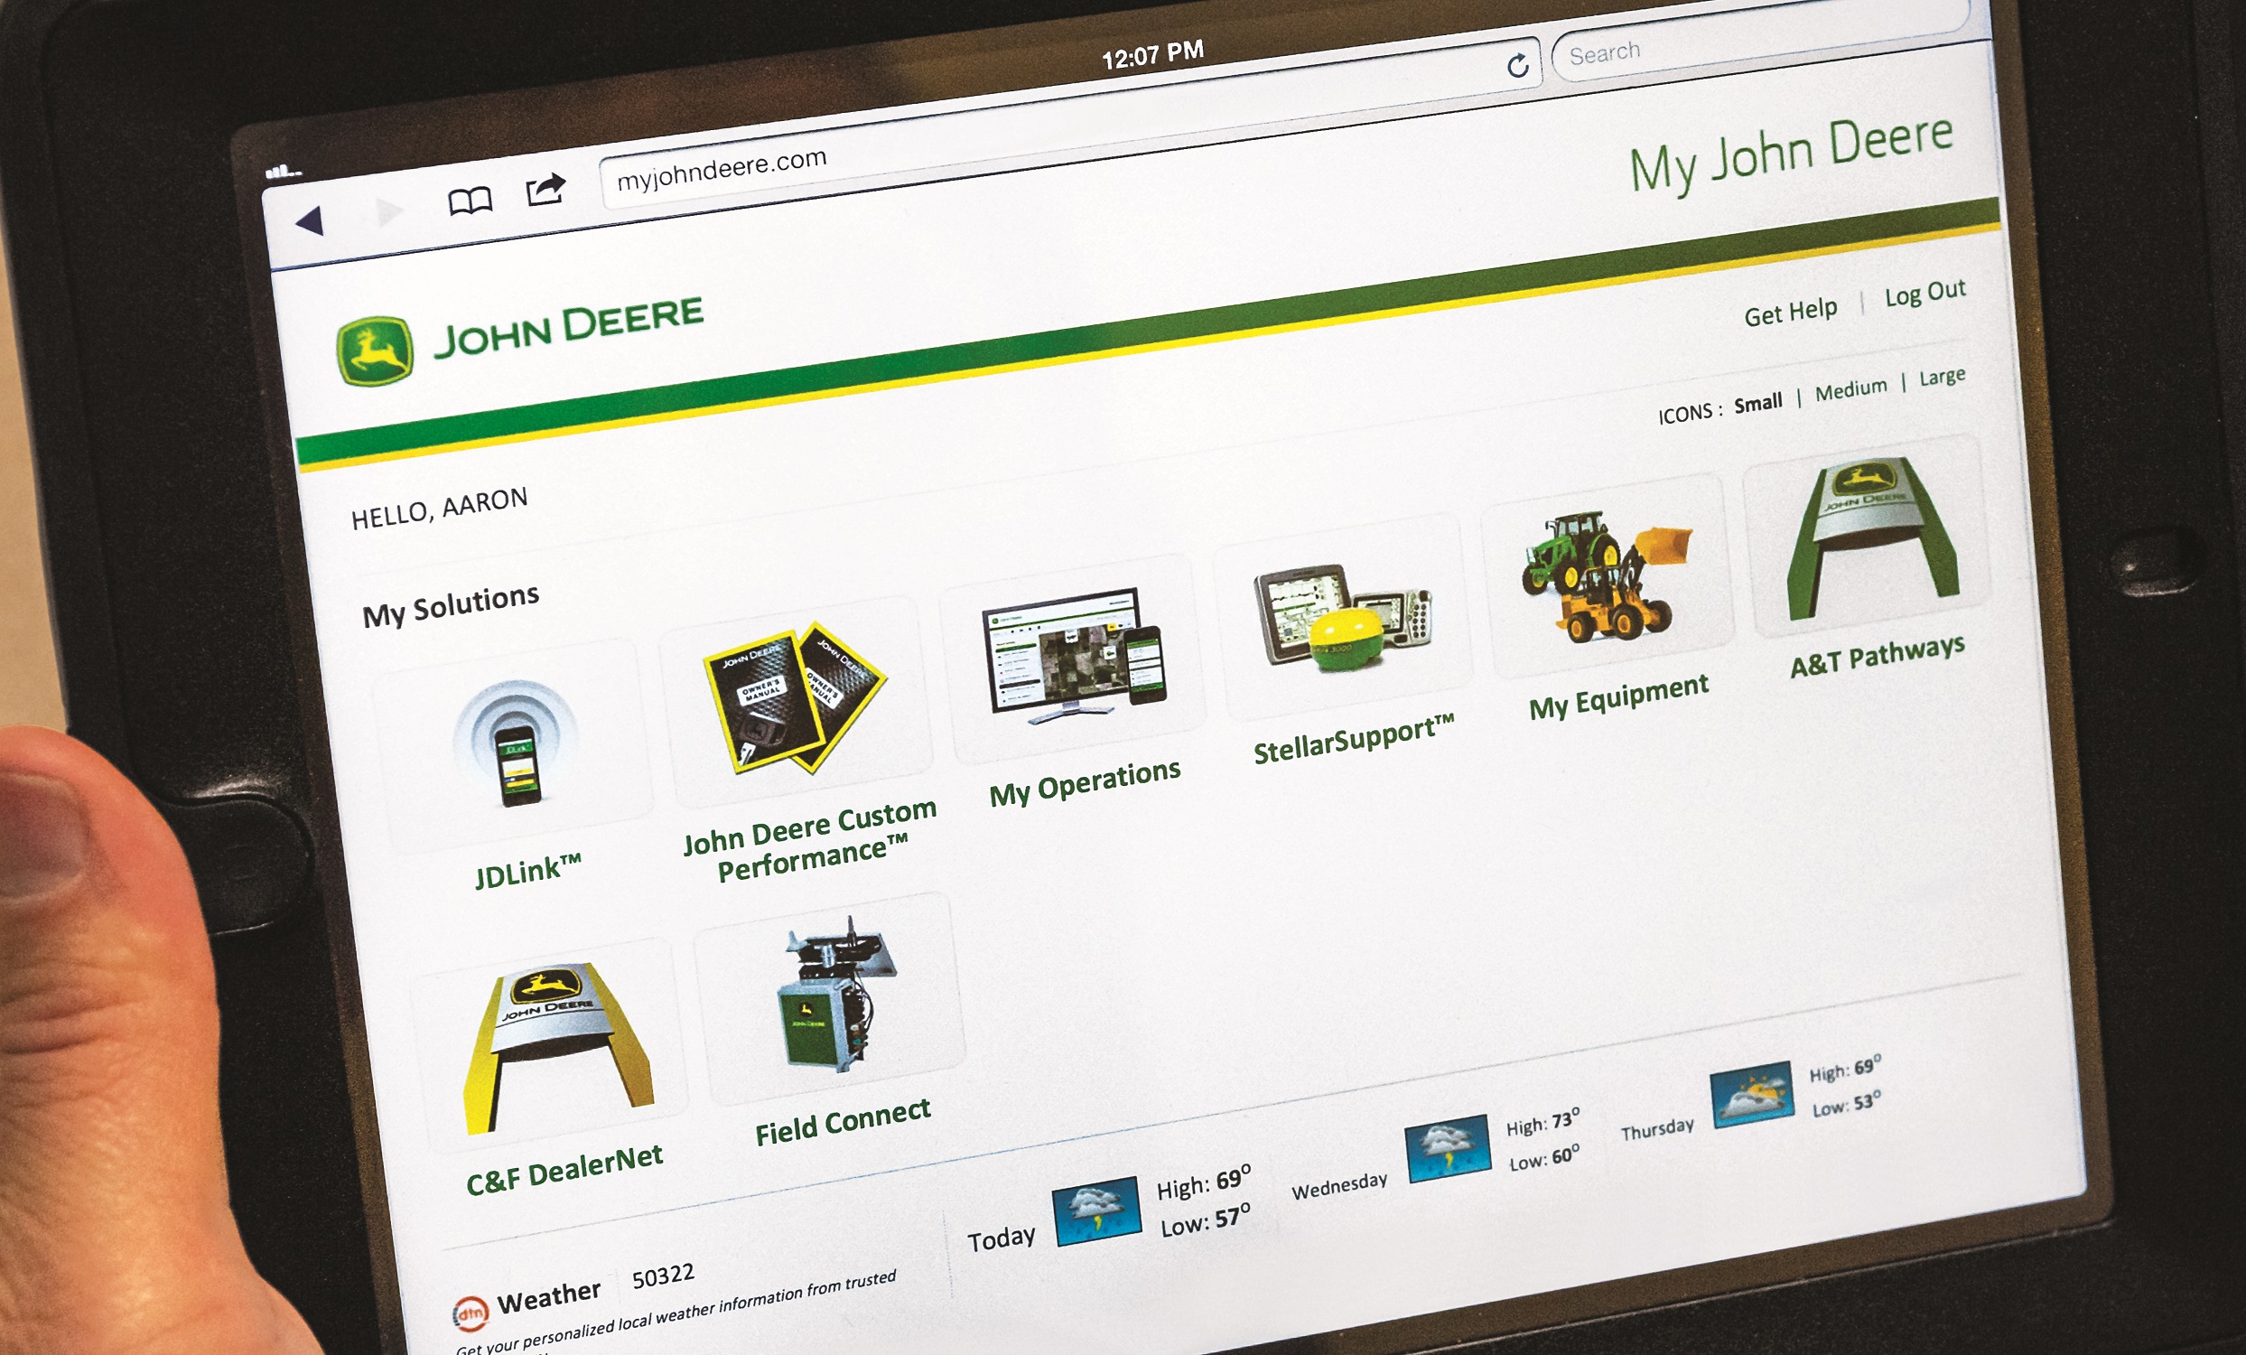Screen dimensions: 2246x1355
Task: Open the My Operations monitor icon
Action: click(x=1074, y=657)
